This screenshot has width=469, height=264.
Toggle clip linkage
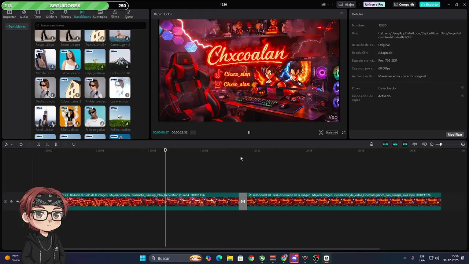(x=405, y=144)
